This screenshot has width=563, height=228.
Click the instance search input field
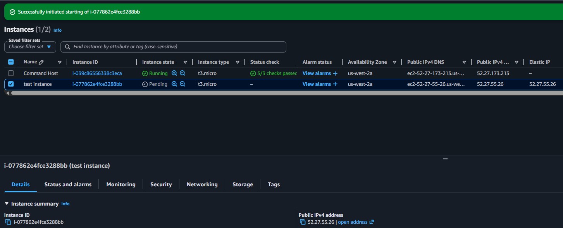point(173,47)
